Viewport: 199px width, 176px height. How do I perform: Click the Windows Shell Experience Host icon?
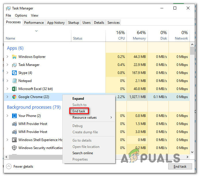click(14, 140)
